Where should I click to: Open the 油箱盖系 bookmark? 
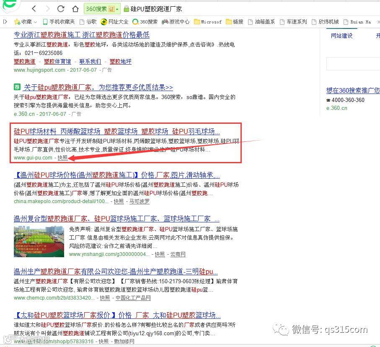pyautogui.click(x=261, y=22)
